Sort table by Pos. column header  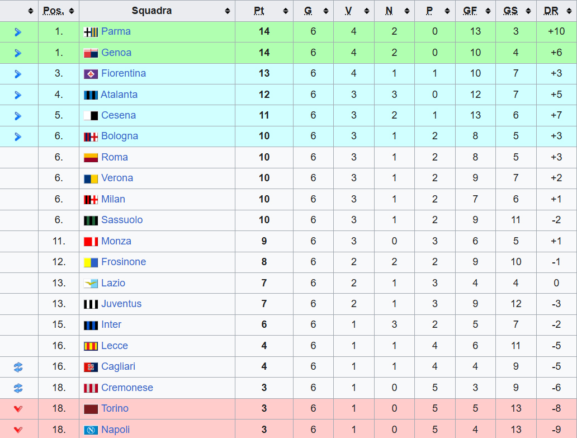(x=58, y=11)
